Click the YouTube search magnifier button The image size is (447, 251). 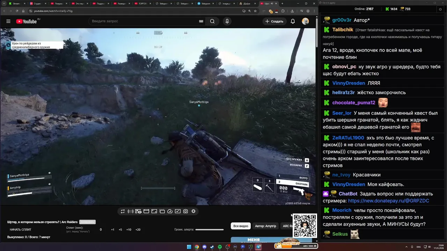(x=212, y=21)
